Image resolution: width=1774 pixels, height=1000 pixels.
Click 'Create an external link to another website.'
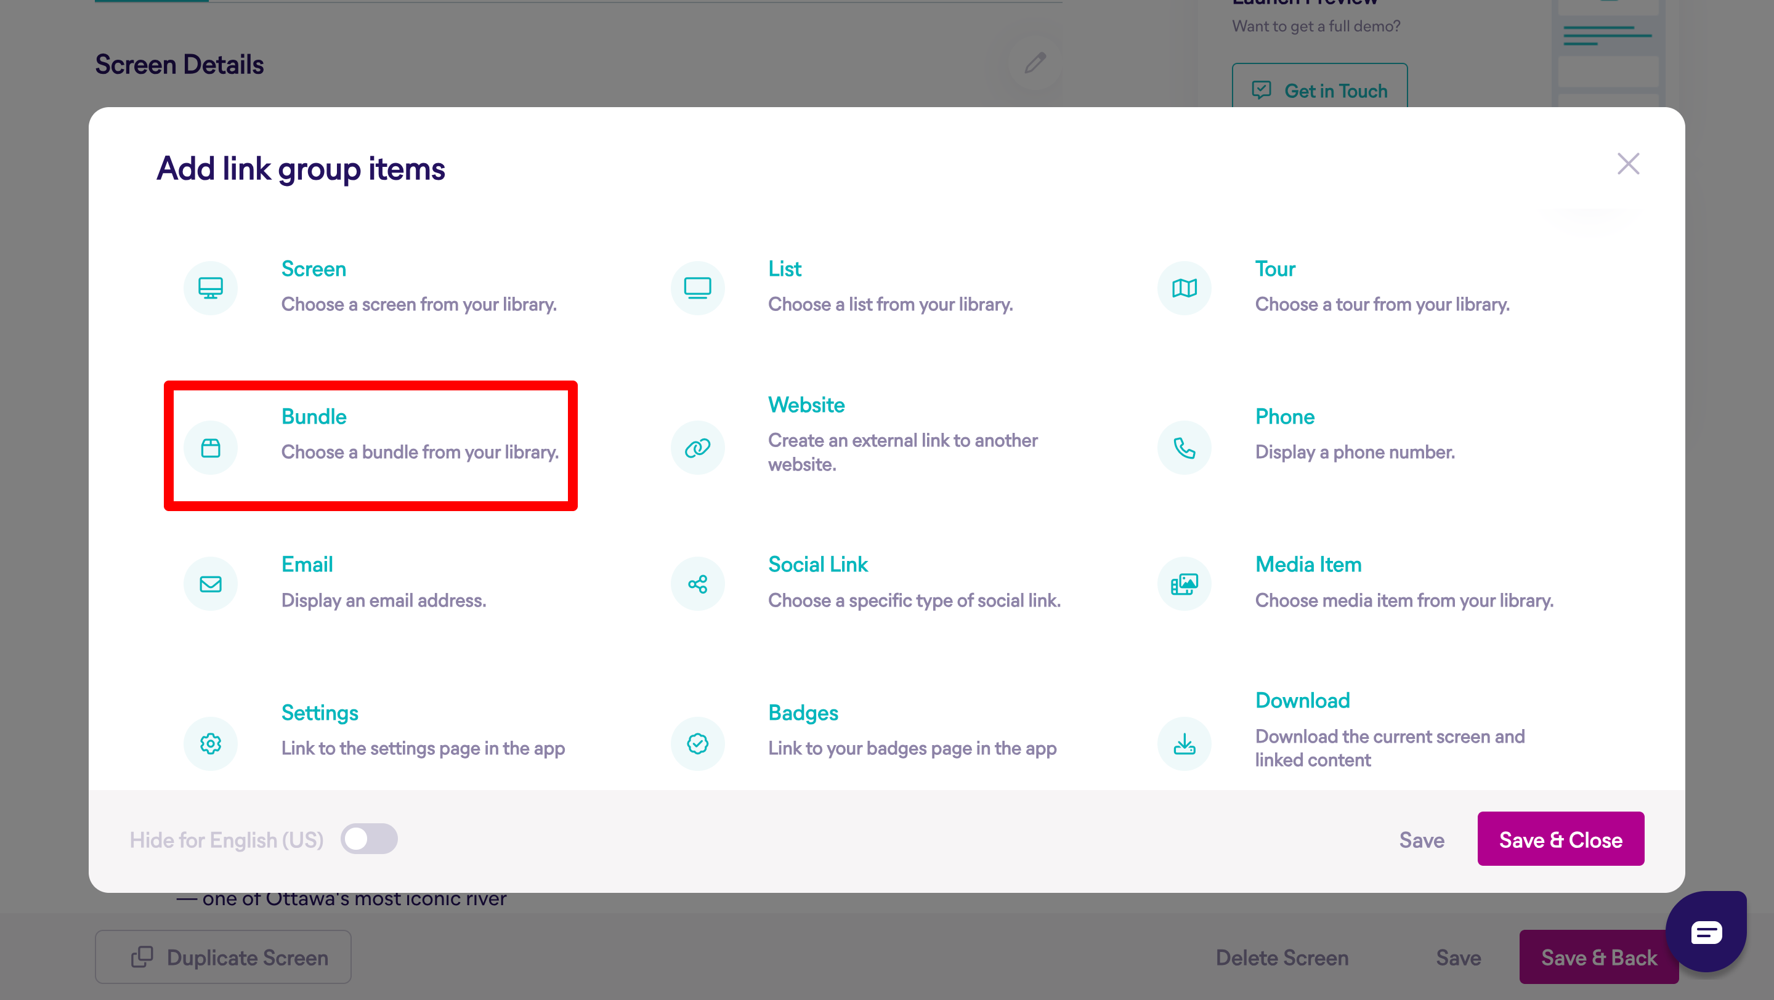(902, 452)
